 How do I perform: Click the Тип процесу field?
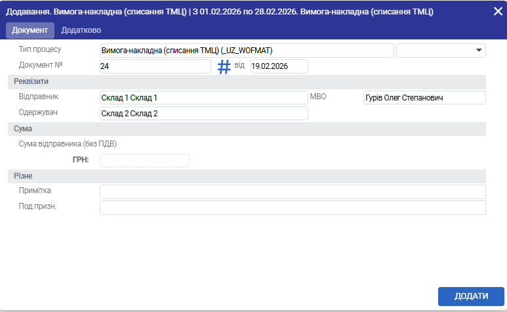(246, 51)
